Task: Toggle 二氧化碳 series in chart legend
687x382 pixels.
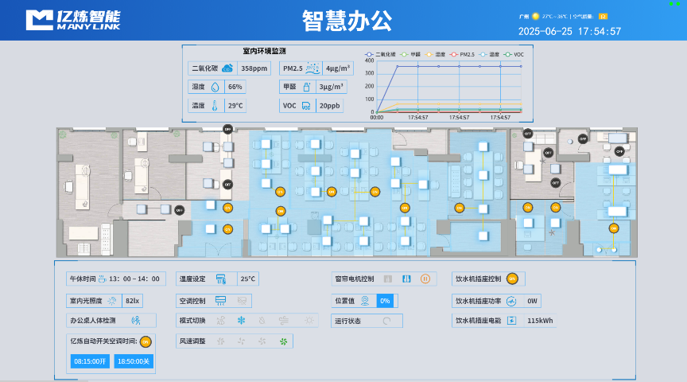Action: tap(380, 54)
